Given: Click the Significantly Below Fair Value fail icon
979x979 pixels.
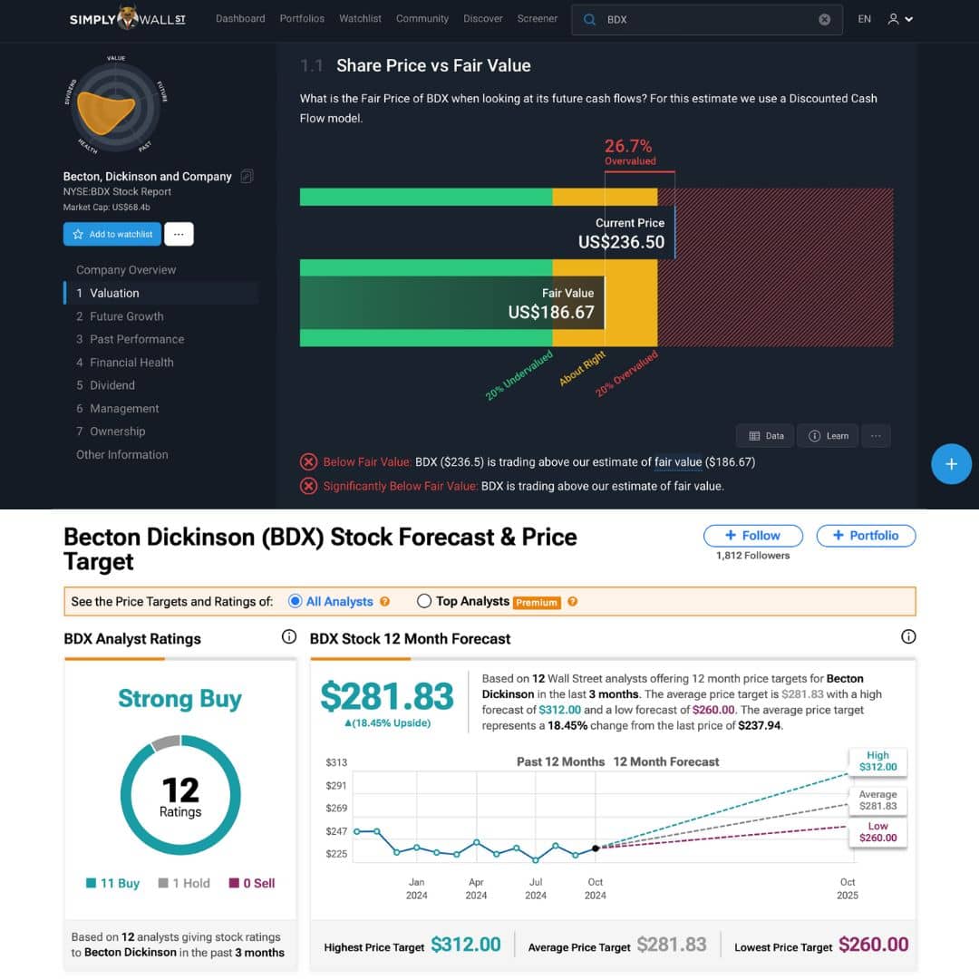Looking at the screenshot, I should (308, 486).
